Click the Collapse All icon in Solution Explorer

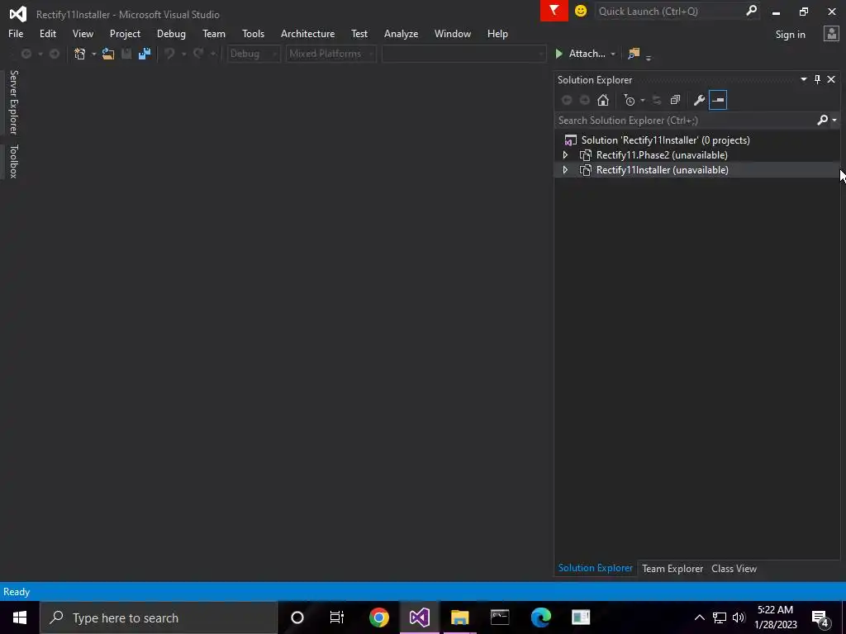point(675,100)
